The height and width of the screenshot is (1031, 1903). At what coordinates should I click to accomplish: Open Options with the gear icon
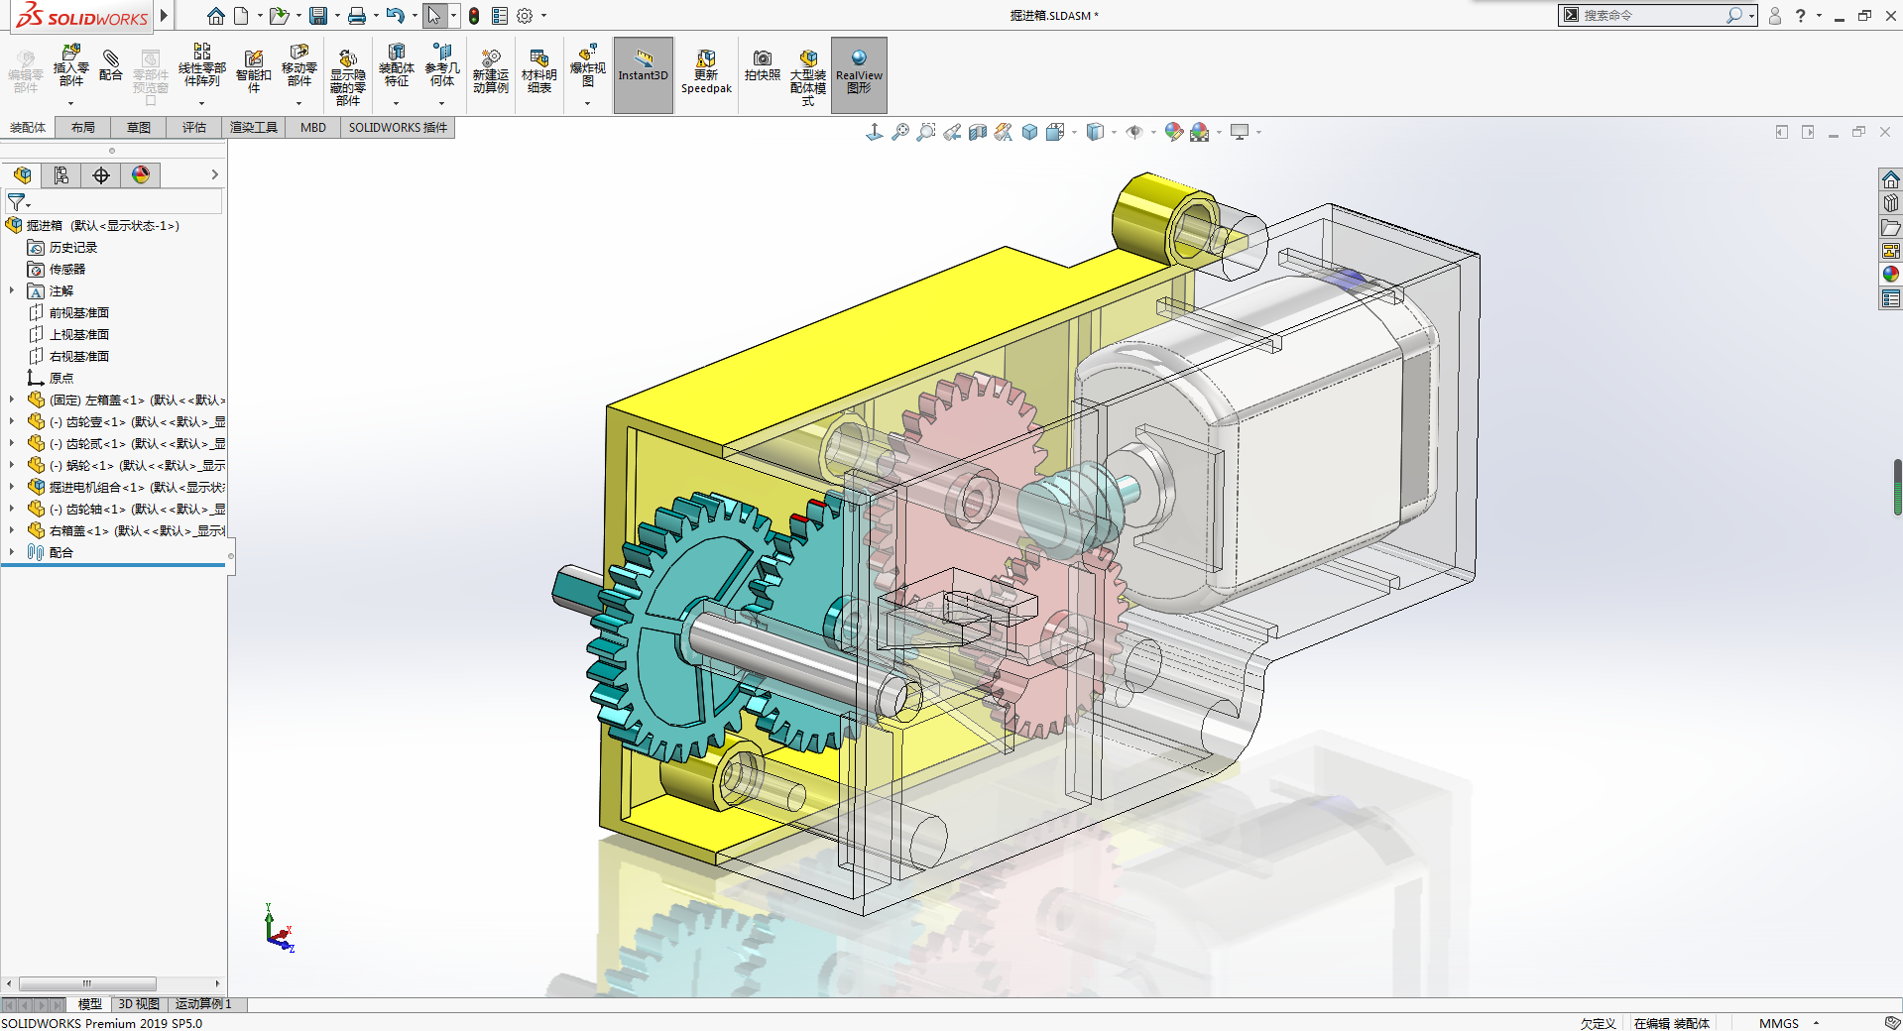pos(525,16)
